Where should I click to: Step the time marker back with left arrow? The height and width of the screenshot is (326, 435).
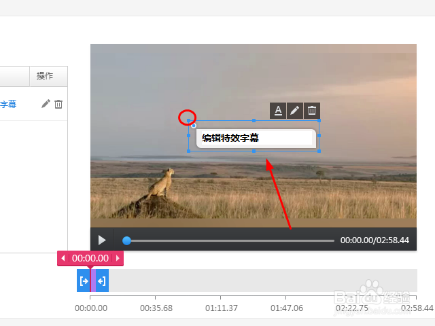[x=63, y=258]
